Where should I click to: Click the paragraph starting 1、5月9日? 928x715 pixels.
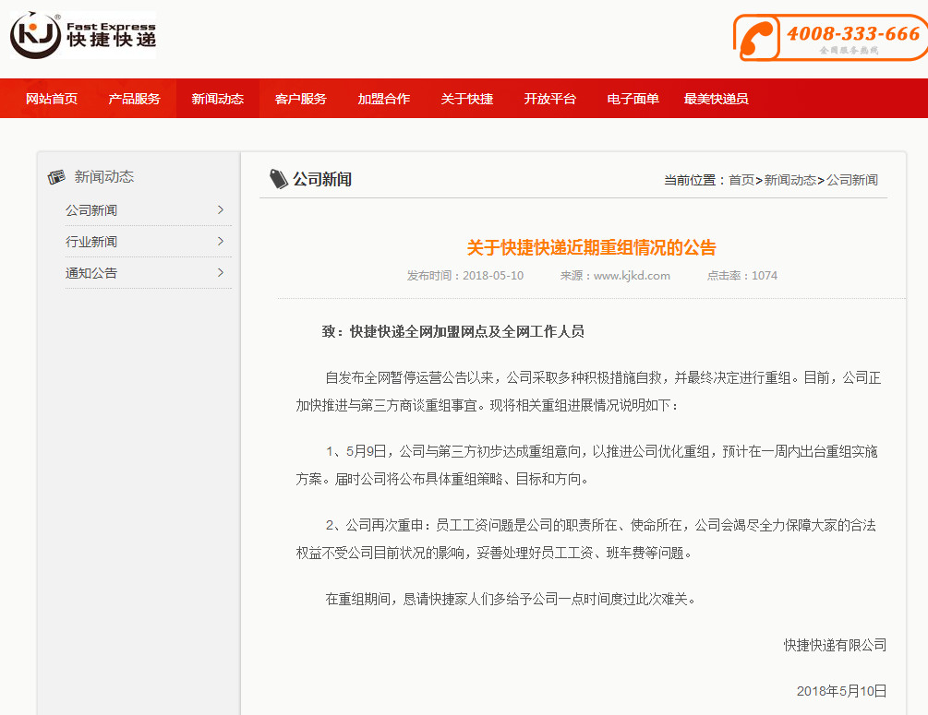tap(586, 465)
